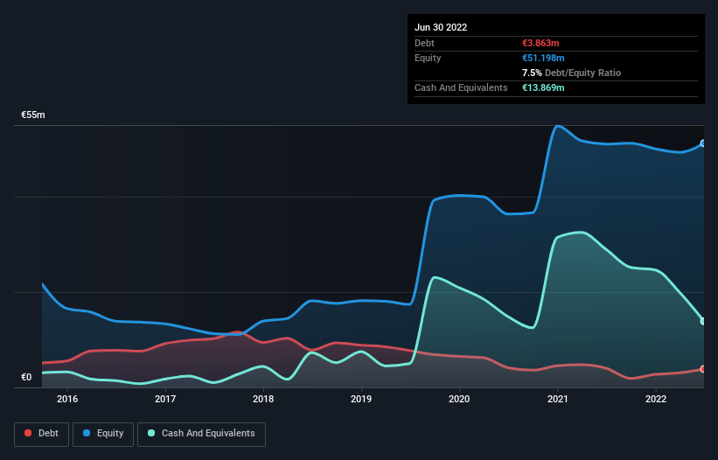The width and height of the screenshot is (718, 460).
Task: Click the Jun 30 2022 tooltip date
Action: click(x=441, y=27)
